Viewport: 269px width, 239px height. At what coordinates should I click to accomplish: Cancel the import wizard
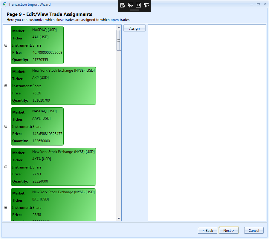pos(254,230)
